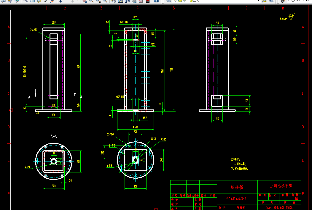Click the greyed Redo arrow icon

[73, 1]
